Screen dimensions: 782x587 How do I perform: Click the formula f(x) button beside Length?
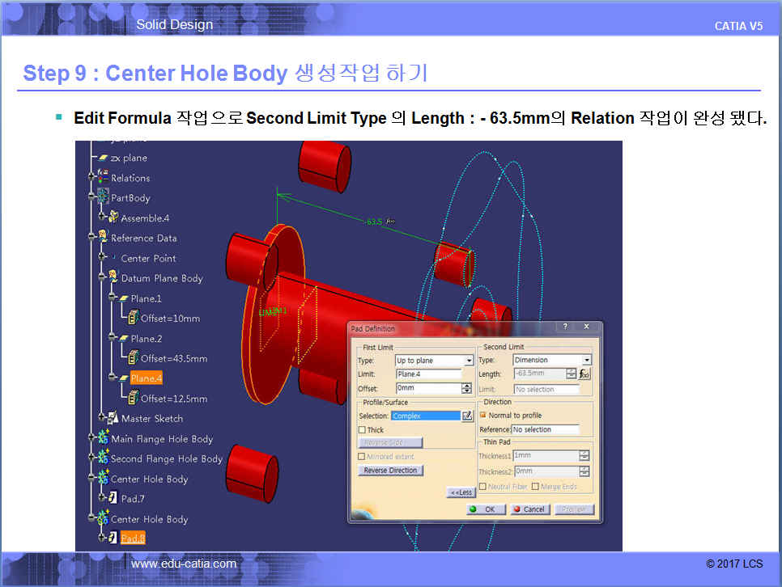[584, 374]
